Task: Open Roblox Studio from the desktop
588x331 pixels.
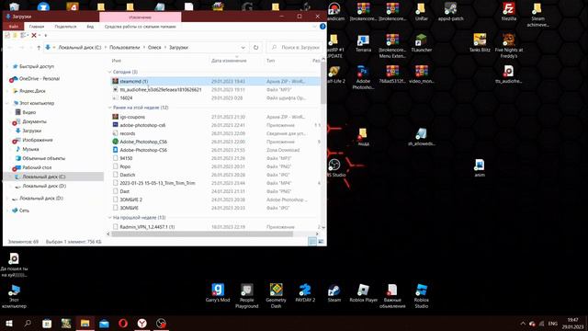Action: (x=421, y=296)
